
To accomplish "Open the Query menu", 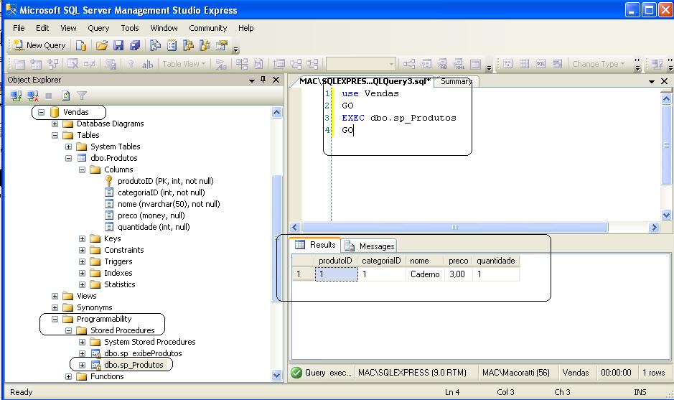I will tap(98, 28).
